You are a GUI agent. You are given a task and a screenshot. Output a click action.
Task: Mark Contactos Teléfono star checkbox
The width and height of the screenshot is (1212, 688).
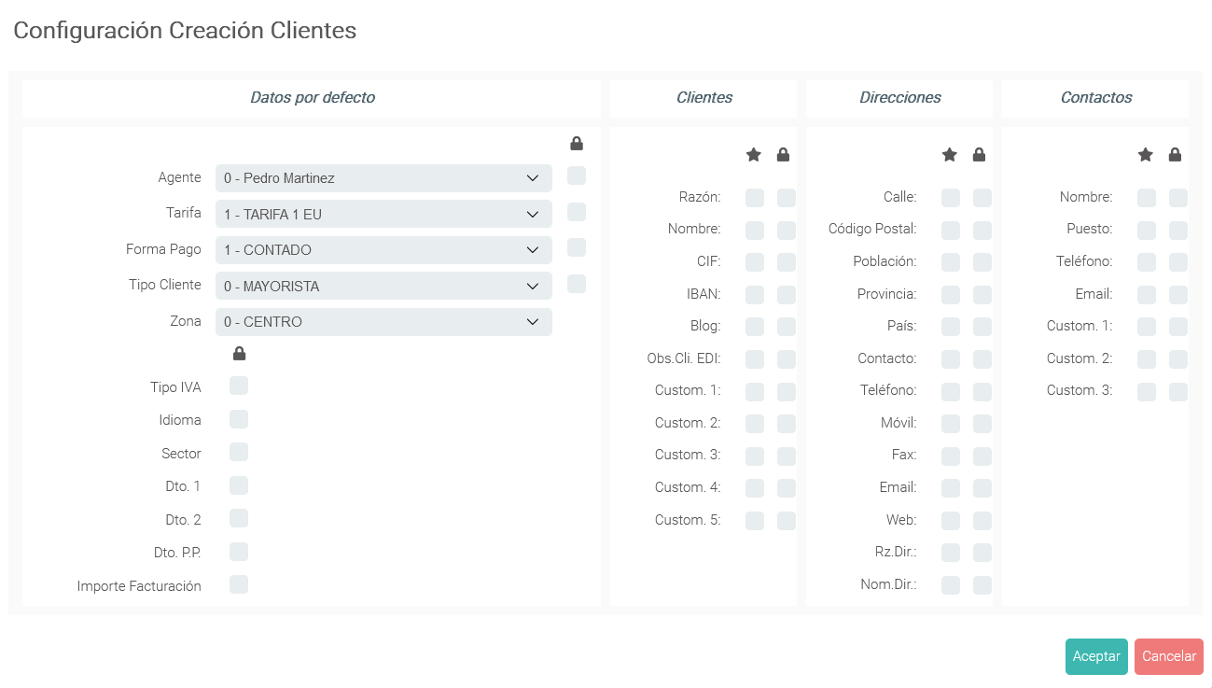(x=1147, y=262)
